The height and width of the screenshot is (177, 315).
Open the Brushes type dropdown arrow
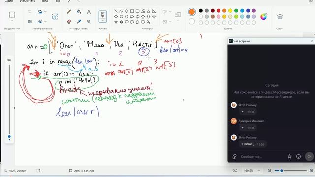coord(103,21)
